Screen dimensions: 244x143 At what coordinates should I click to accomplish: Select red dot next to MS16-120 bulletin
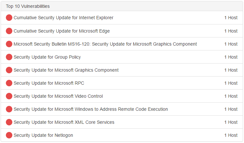tap(9, 44)
